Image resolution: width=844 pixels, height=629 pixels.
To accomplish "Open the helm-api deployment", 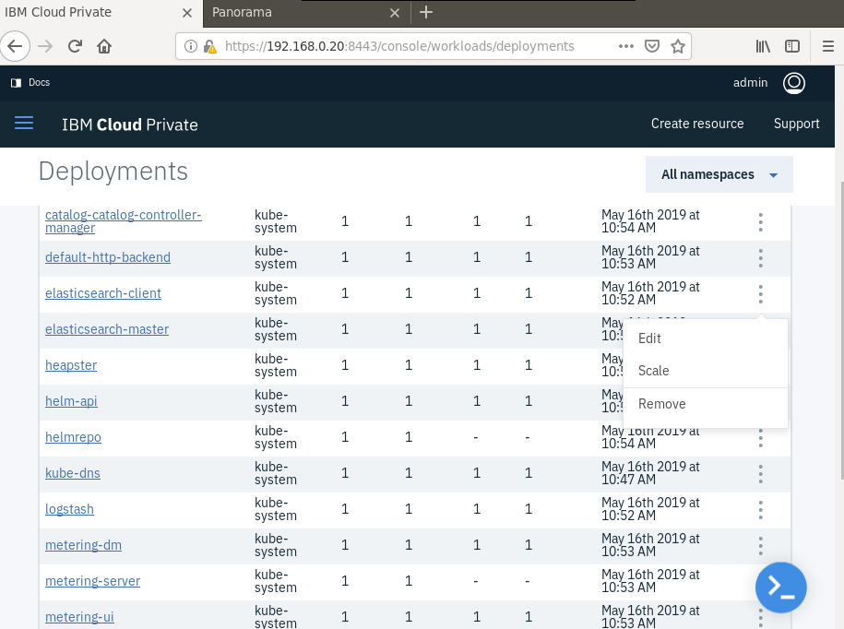I will tap(71, 401).
